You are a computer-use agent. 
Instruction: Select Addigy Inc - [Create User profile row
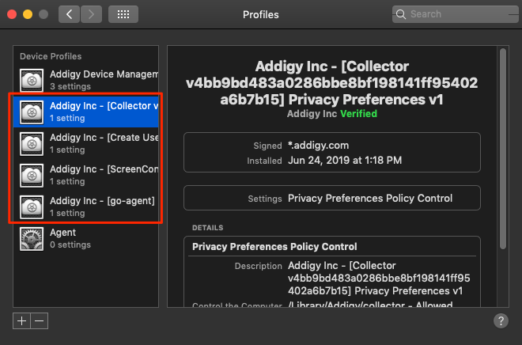86,143
